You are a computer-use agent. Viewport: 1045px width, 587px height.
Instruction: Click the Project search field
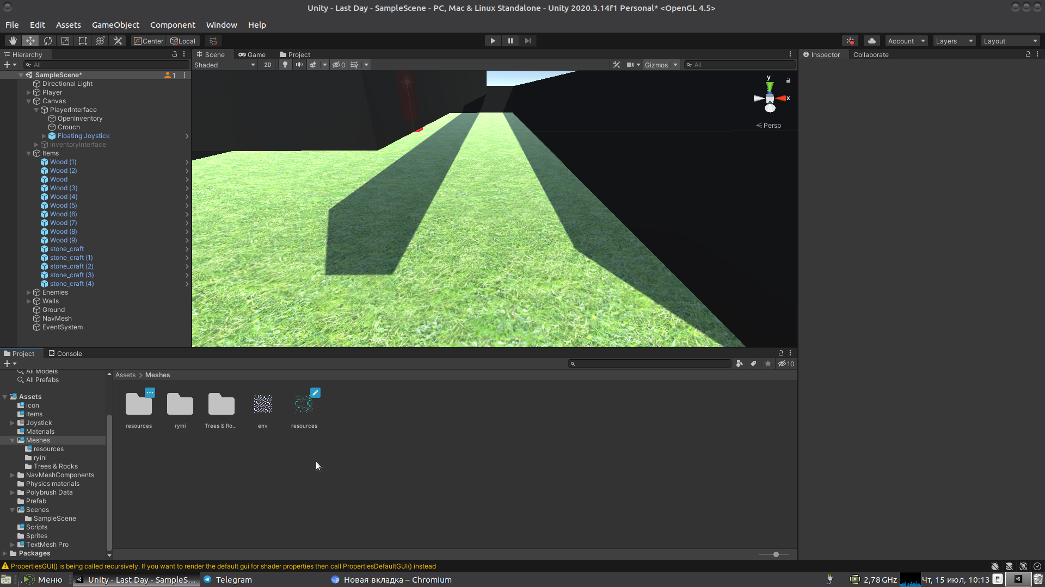(649, 364)
